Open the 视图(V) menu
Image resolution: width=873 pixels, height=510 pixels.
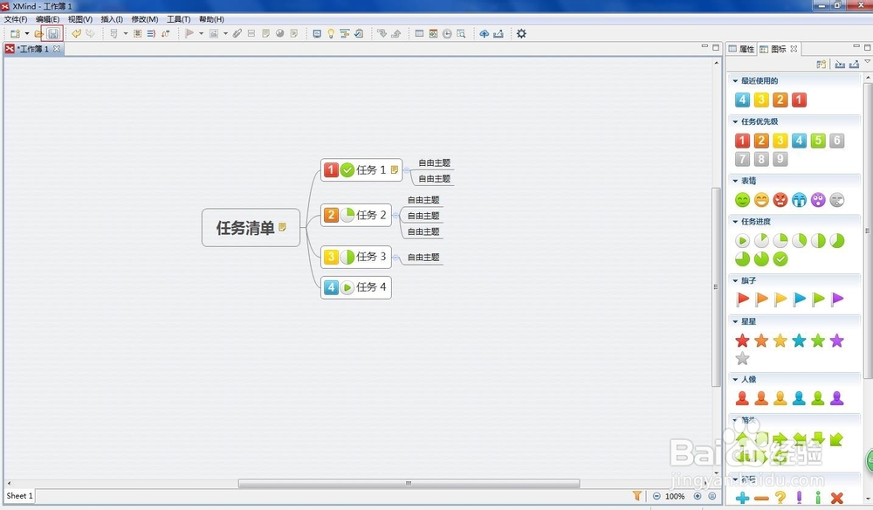click(80, 19)
